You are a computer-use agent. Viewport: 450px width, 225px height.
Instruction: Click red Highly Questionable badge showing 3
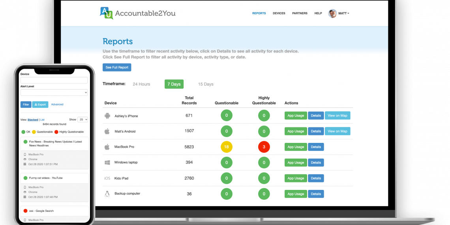264,147
